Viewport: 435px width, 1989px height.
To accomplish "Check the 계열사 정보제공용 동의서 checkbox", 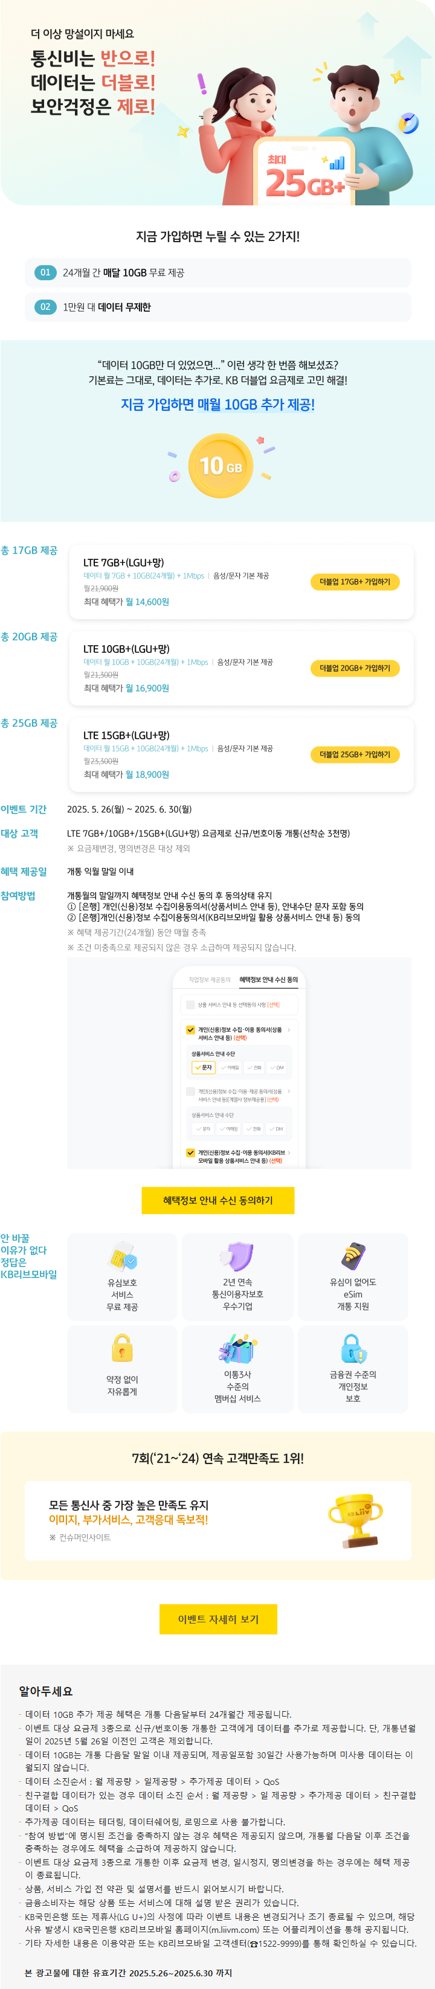I will pyautogui.click(x=191, y=1091).
